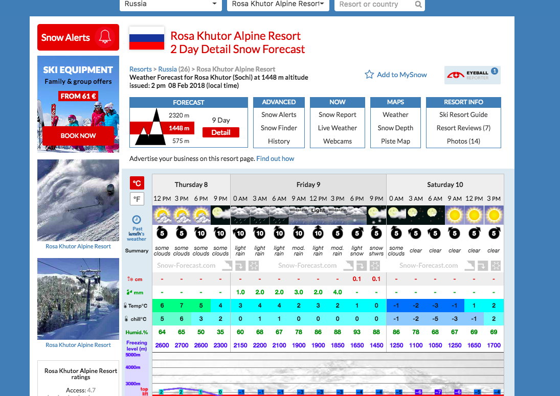Click the Friday 6 PM humidity value 93
Image resolution: width=560 pixels, height=396 pixels.
pos(357,332)
